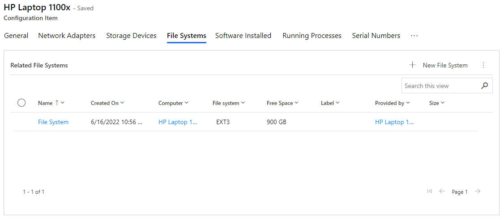Toggle the select-all rows circle
Image resolution: width=504 pixels, height=221 pixels.
coord(21,103)
